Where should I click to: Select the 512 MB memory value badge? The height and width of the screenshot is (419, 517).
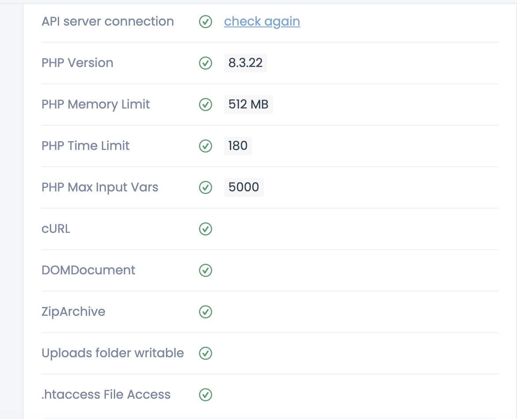248,105
